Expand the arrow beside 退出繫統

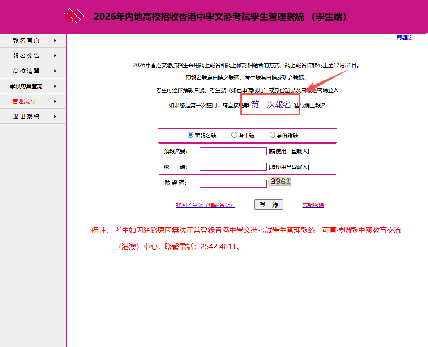coord(56,116)
